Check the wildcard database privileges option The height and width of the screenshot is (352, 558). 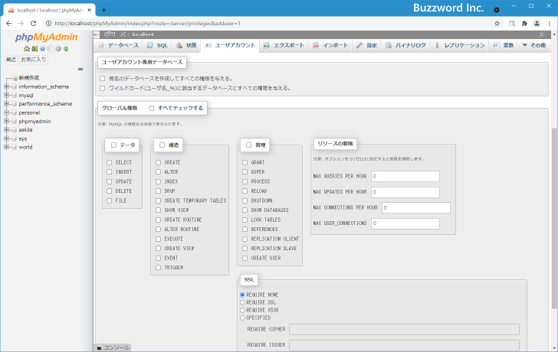point(103,88)
